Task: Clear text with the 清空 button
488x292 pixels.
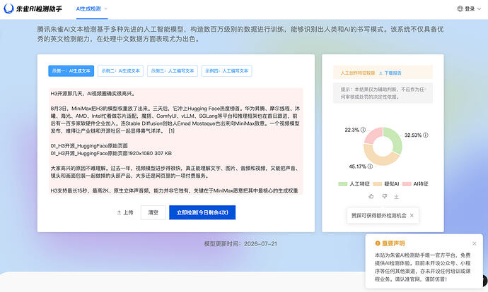Action: click(x=153, y=212)
